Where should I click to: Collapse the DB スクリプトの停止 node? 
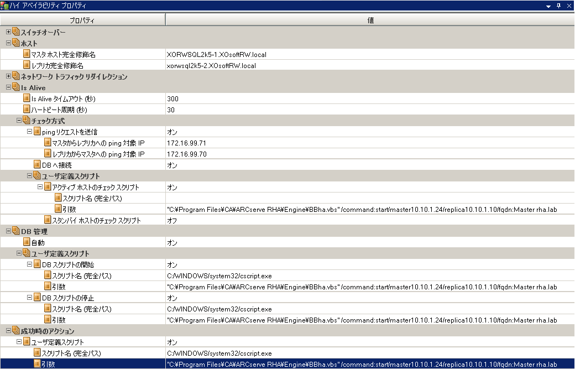coord(29,298)
